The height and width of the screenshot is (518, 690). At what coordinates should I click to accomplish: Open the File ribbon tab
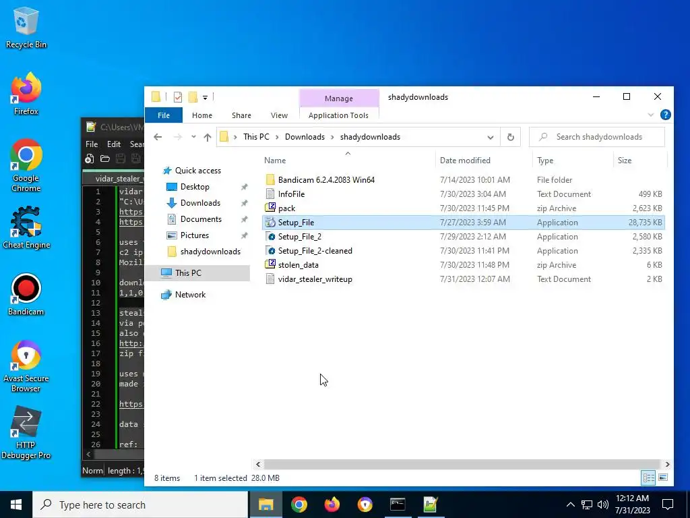(x=164, y=115)
